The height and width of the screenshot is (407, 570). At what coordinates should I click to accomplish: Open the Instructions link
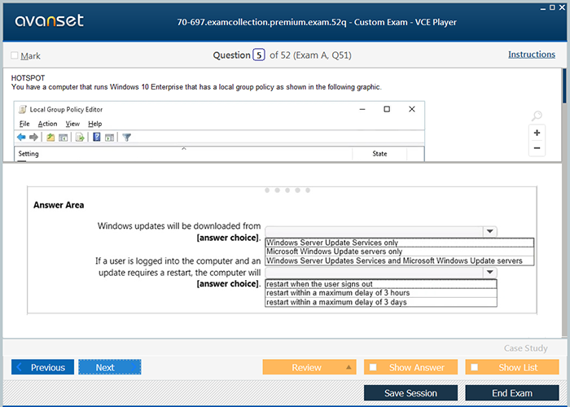pyautogui.click(x=532, y=55)
